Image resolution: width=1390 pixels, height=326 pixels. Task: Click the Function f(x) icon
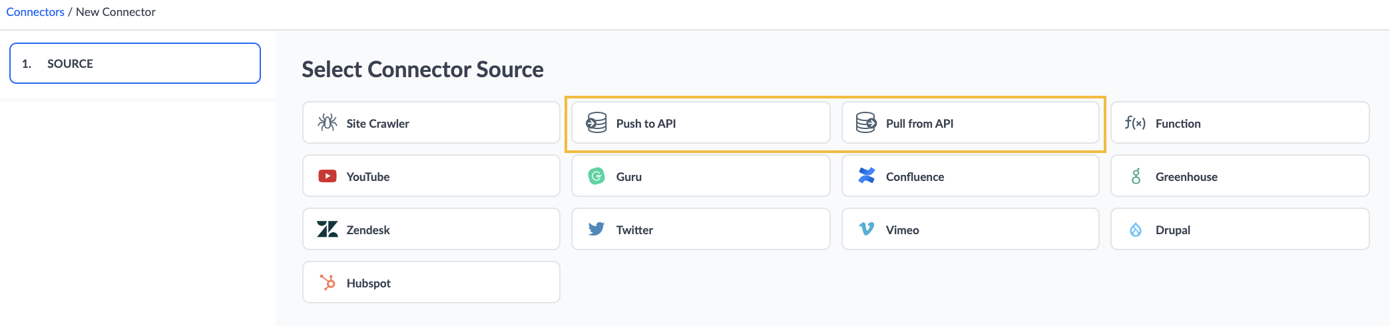1136,122
